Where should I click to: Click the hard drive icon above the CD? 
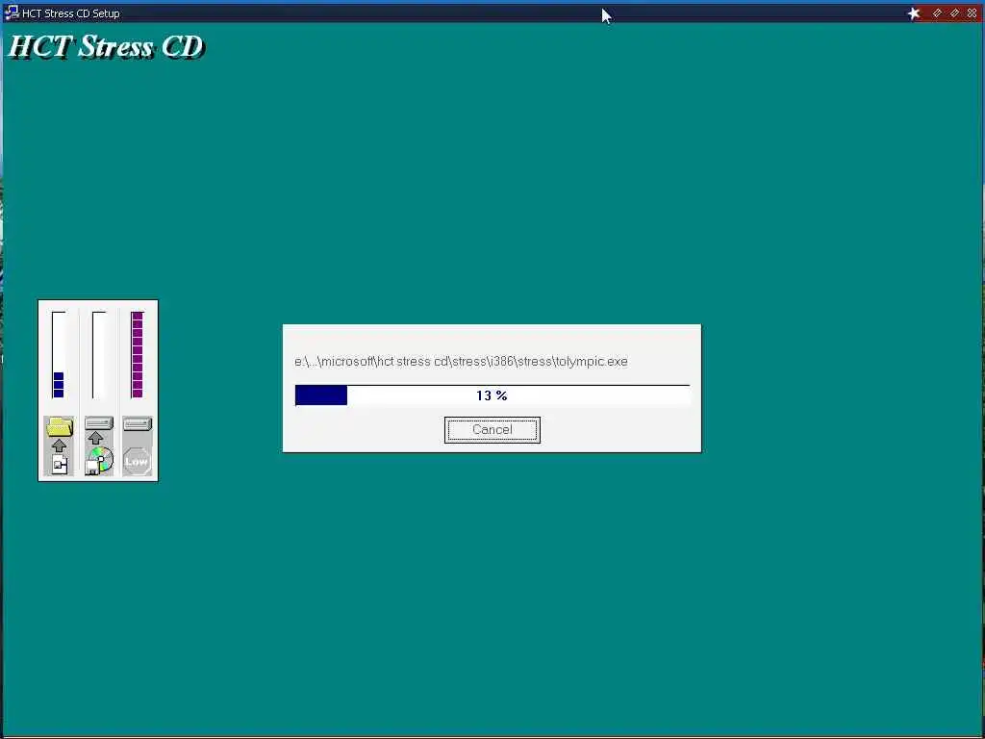tap(99, 423)
